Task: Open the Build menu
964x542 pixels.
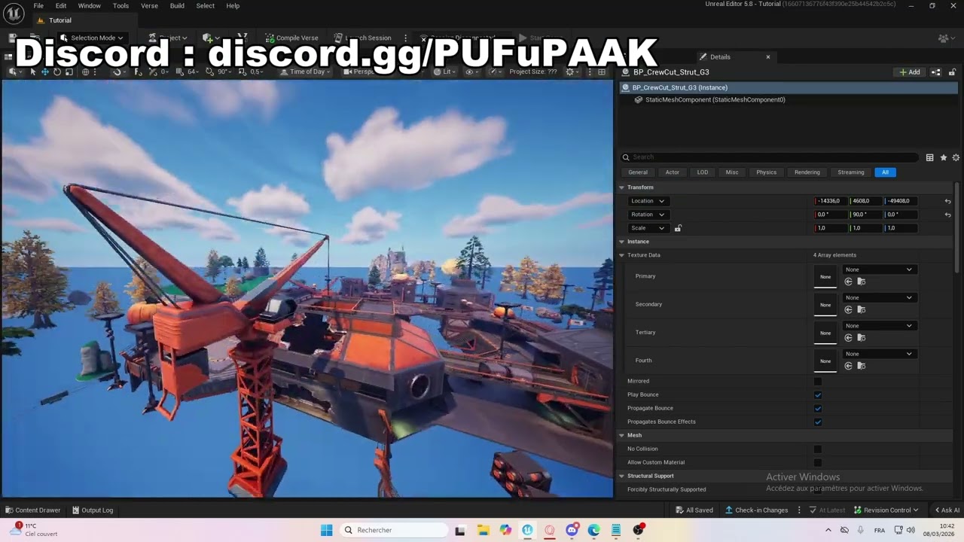Action: coord(177,6)
